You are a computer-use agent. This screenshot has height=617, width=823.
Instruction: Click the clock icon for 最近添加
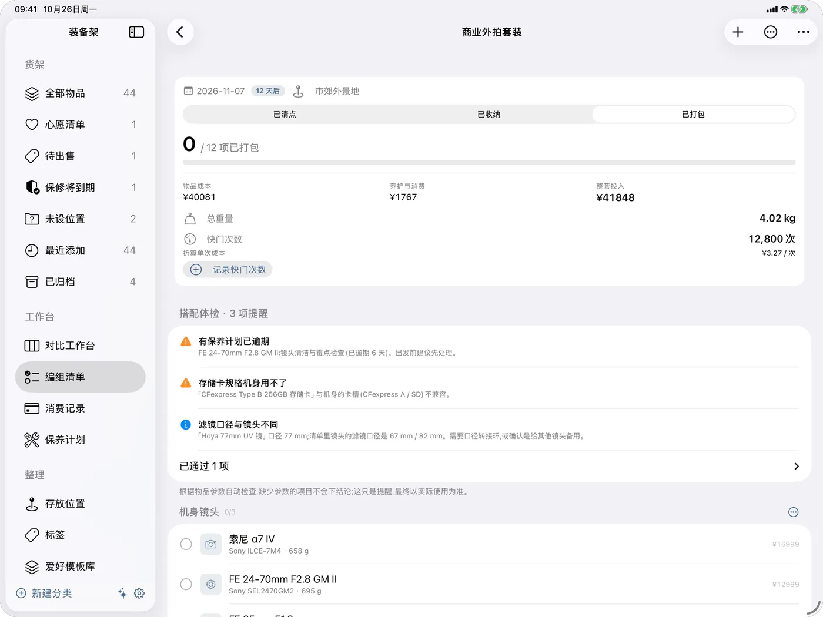(x=32, y=250)
